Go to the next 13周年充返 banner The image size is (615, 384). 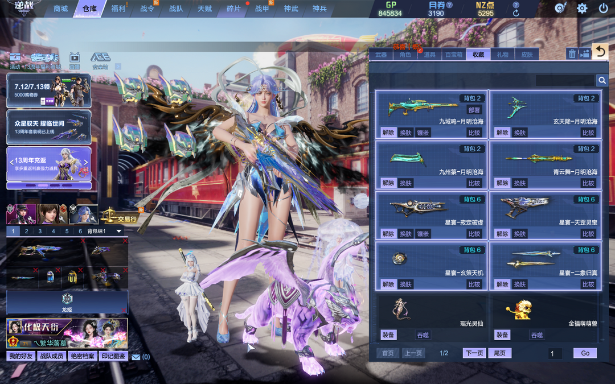[x=86, y=162]
